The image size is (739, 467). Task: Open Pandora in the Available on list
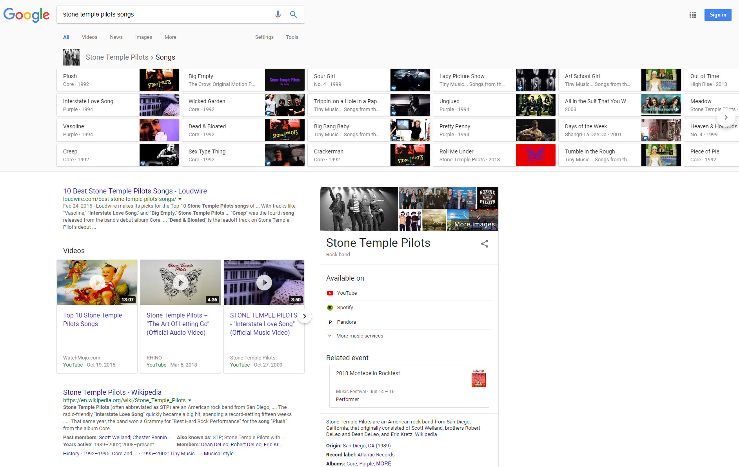tap(346, 322)
